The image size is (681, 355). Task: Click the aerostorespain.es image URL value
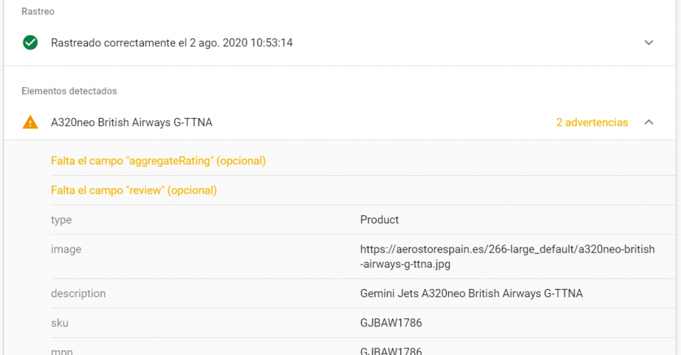point(507,256)
